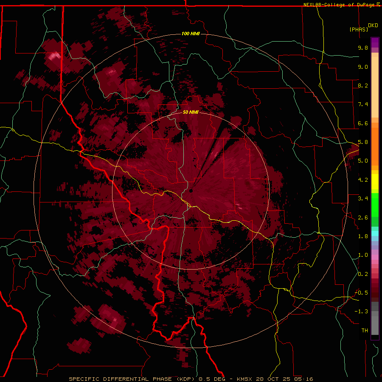Click the bright green segment of the color scale

[x=375, y=205]
